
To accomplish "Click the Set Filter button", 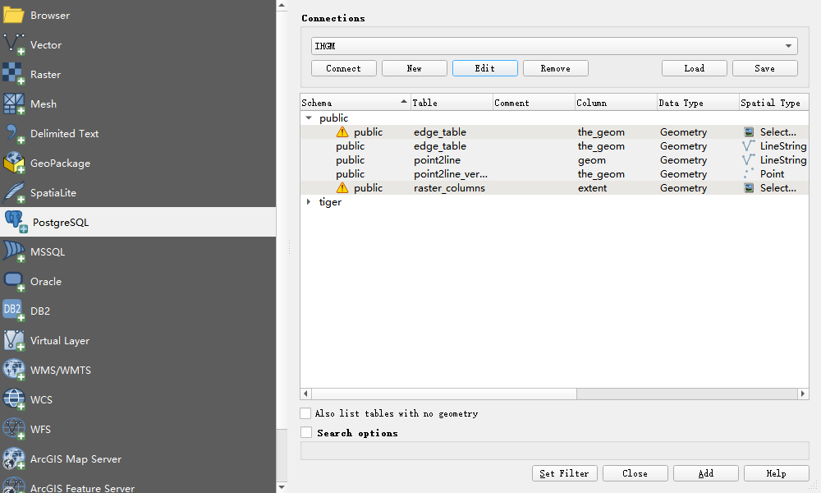I will coord(565,473).
